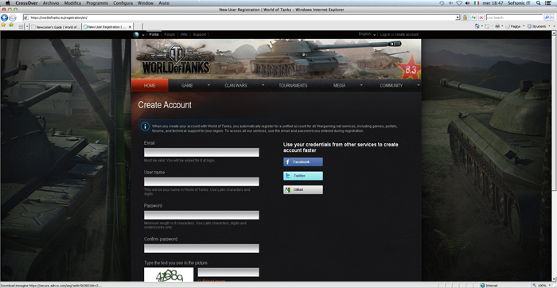Open the TOURNAMENTS navigation item
Screen dimensions: 557x288
[293, 86]
